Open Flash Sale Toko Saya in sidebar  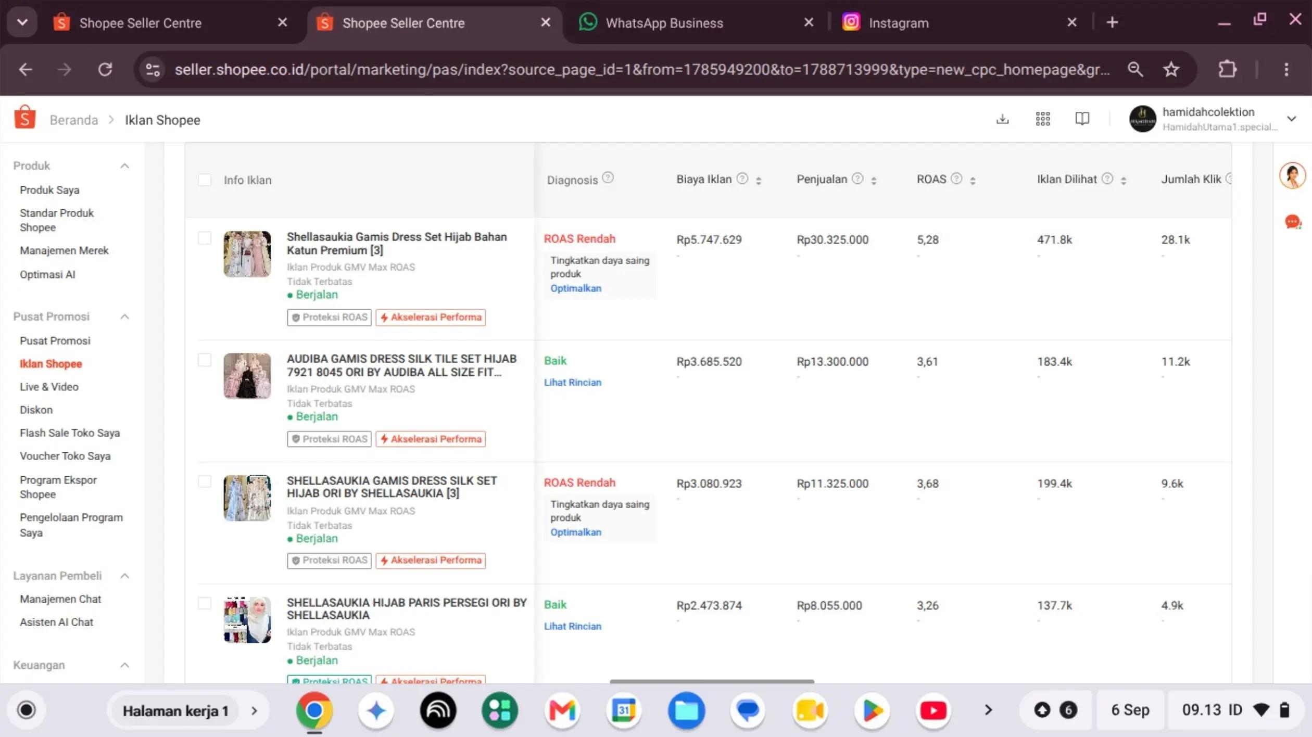[70, 433]
